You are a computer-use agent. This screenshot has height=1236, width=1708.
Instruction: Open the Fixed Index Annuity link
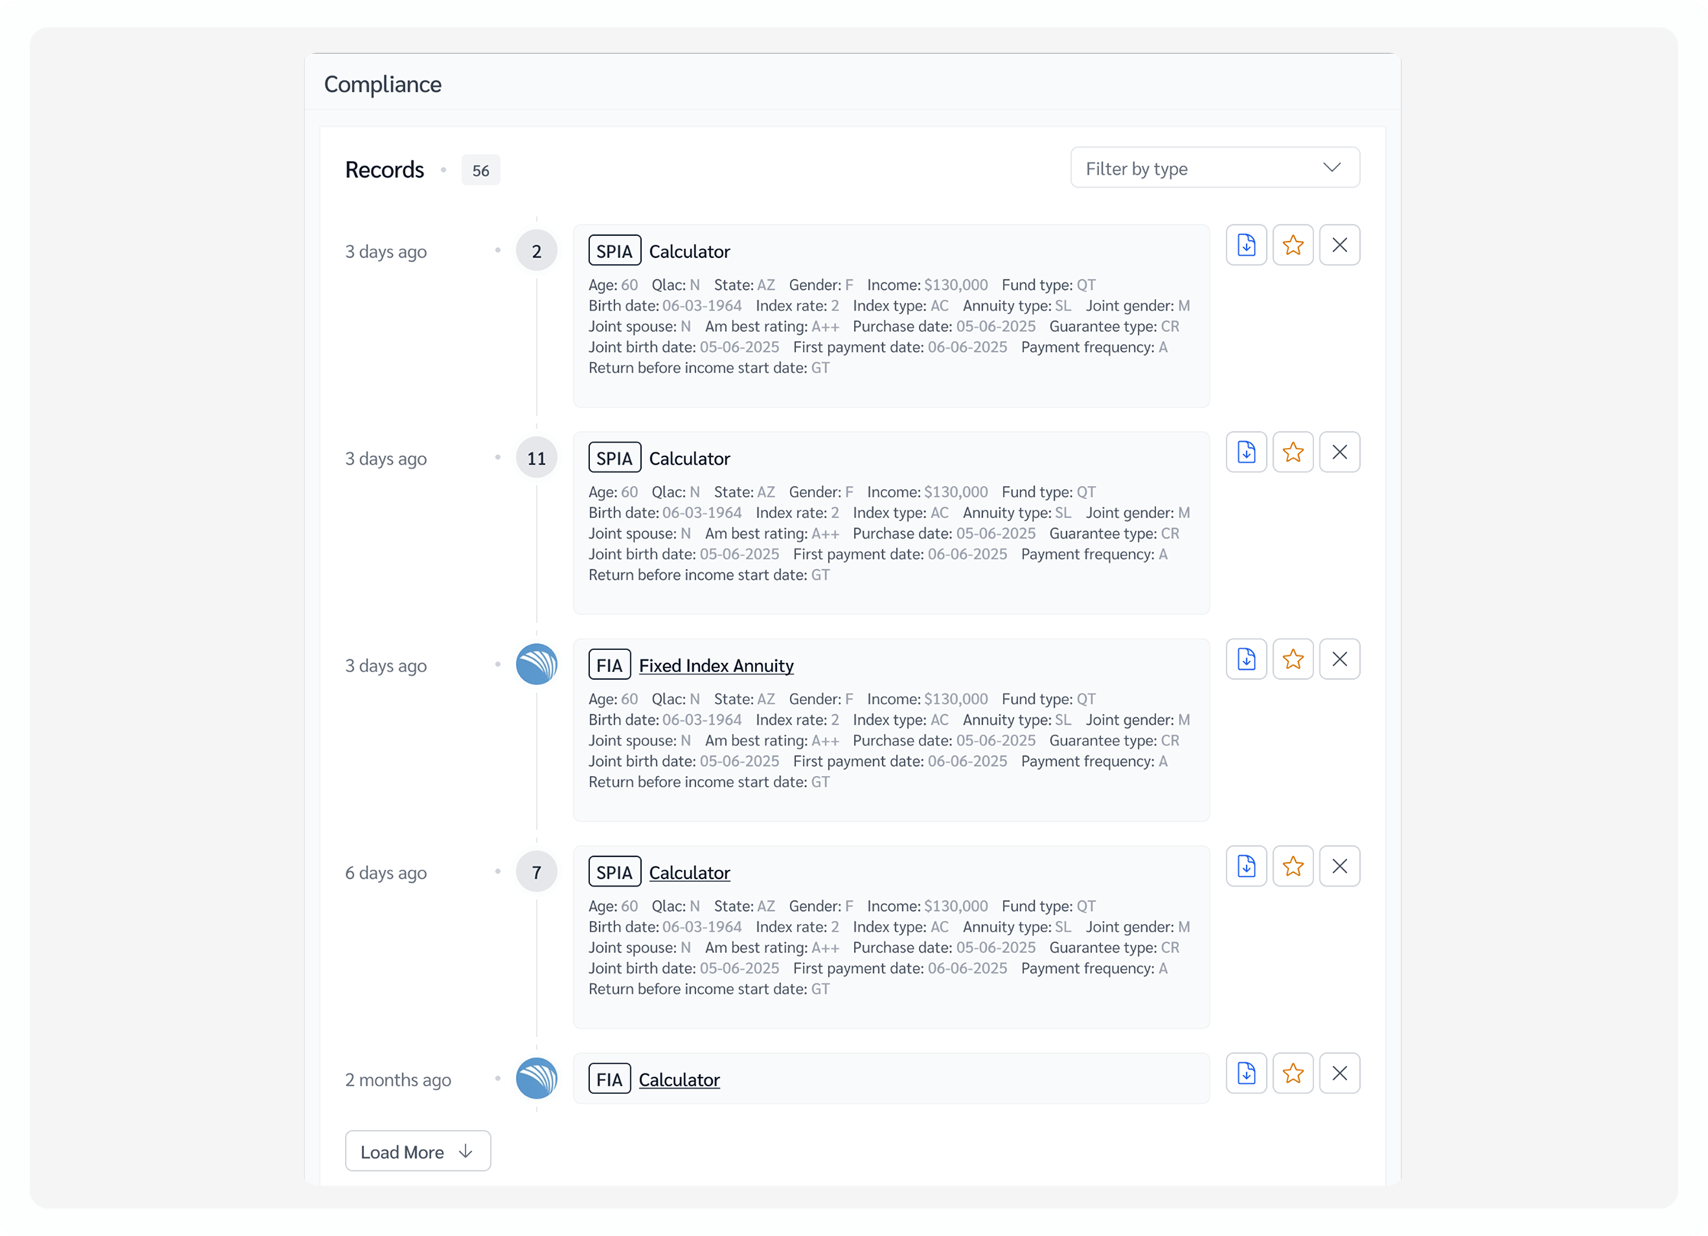(716, 665)
